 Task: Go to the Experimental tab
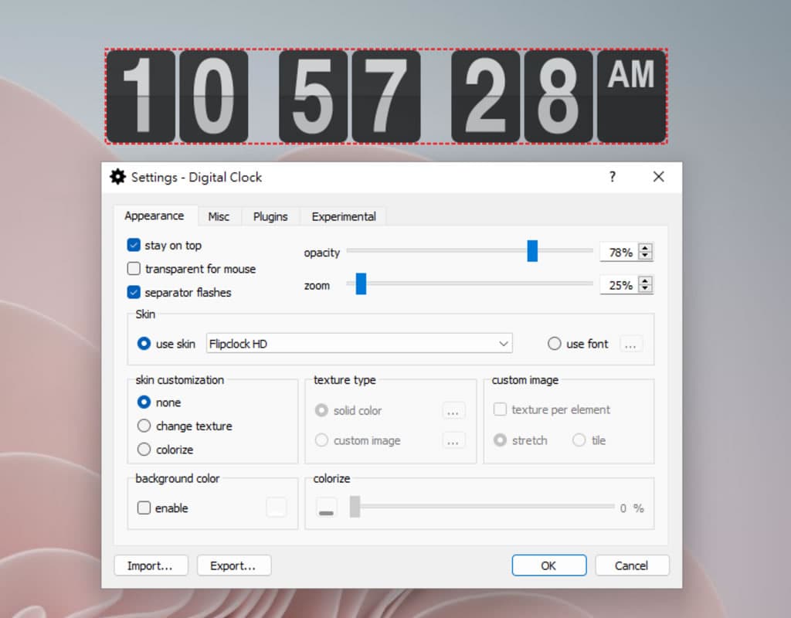344,216
